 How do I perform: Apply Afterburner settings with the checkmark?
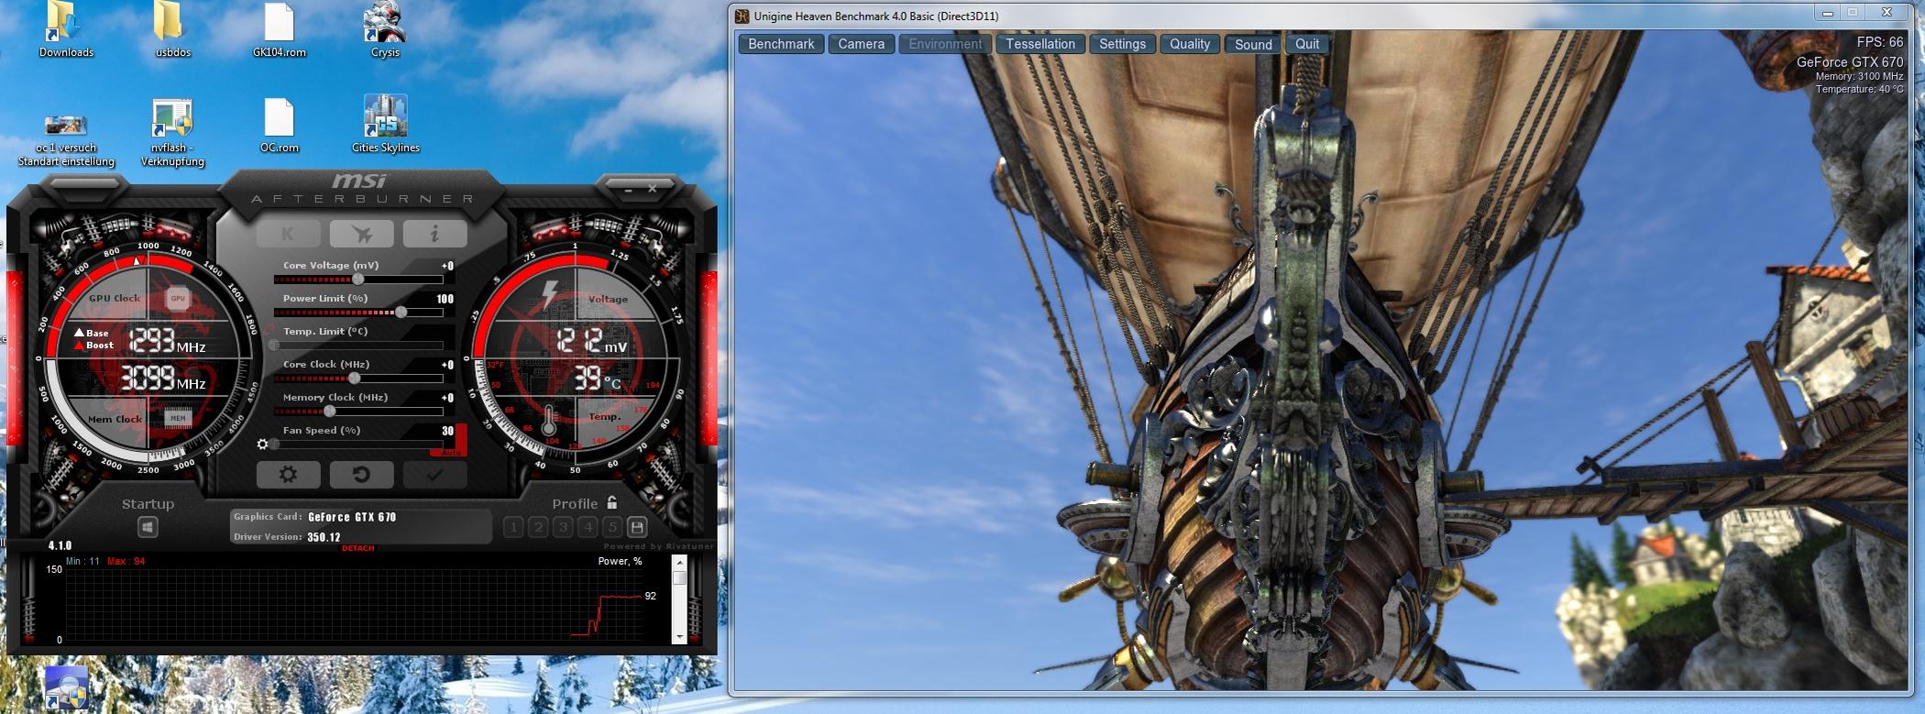coord(434,474)
